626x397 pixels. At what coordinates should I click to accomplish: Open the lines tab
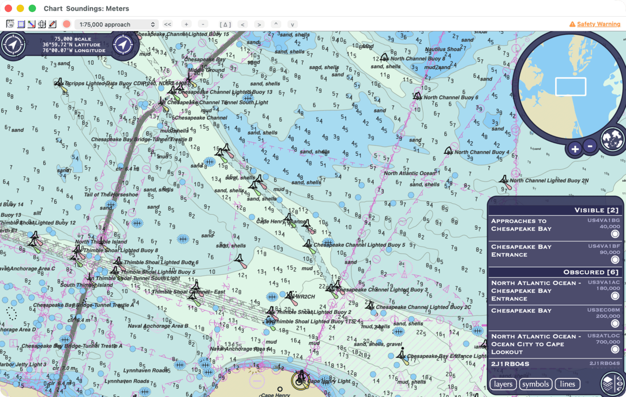[568, 384]
